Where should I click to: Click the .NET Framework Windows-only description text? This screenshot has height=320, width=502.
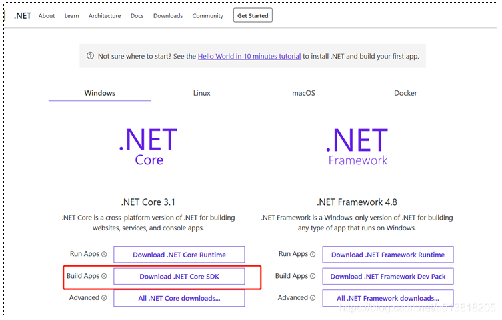pyautogui.click(x=357, y=223)
